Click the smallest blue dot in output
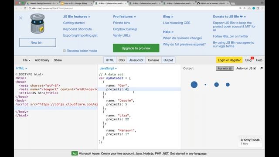 (205, 85)
